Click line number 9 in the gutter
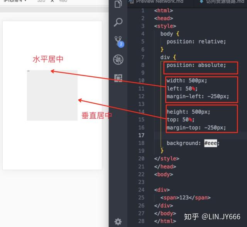The width and height of the screenshot is (247, 227). point(143,73)
